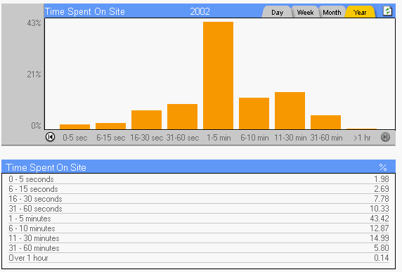Go to previous period with left arrow
Viewport: 402px width, 272px height.
click(x=51, y=137)
